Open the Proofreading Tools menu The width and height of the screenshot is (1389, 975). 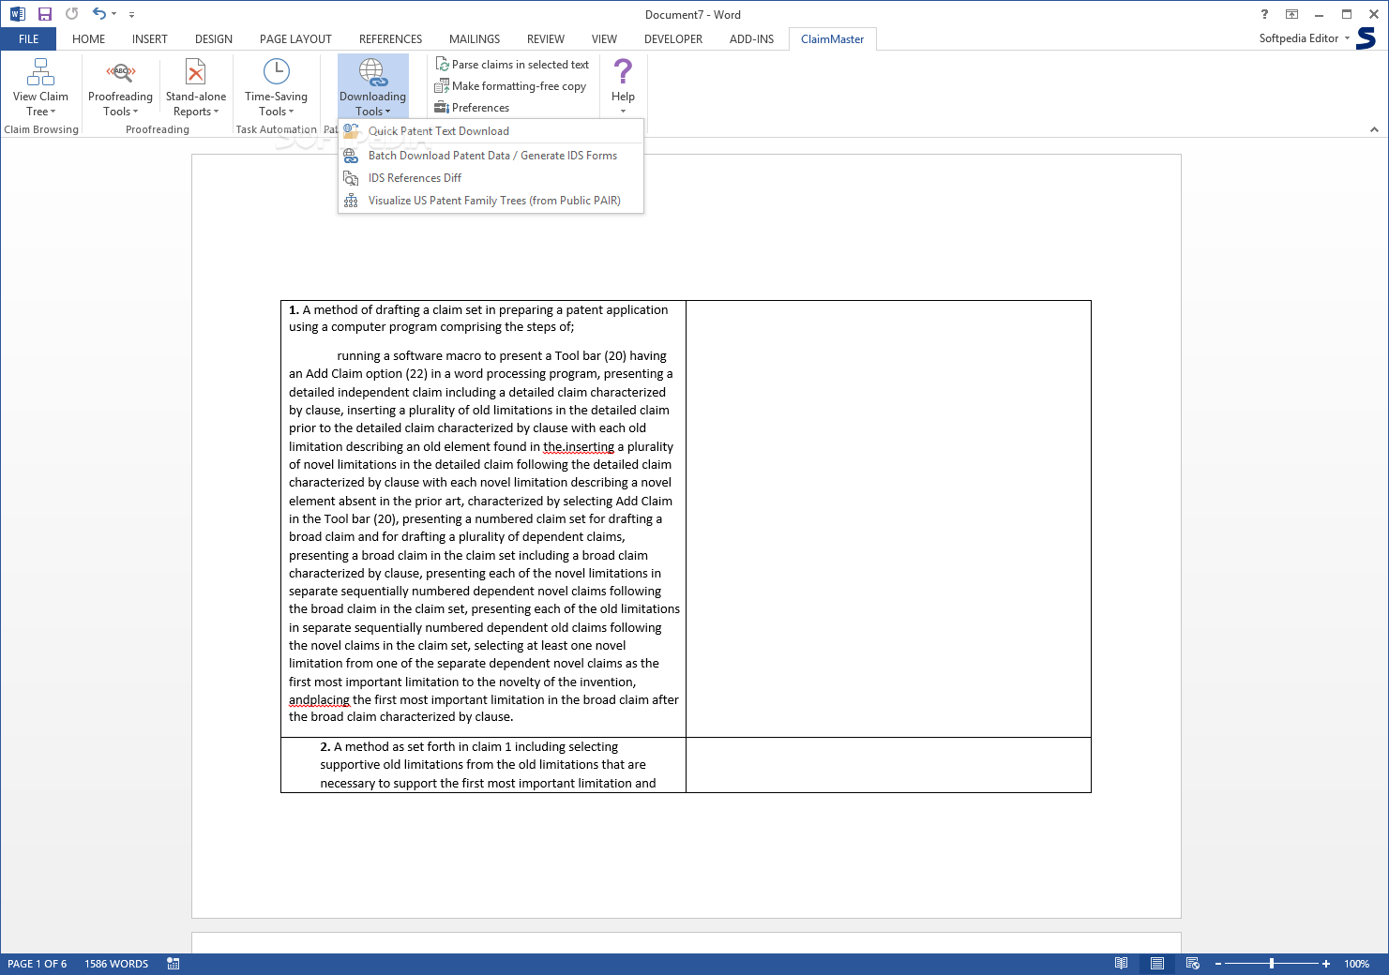pyautogui.click(x=120, y=87)
